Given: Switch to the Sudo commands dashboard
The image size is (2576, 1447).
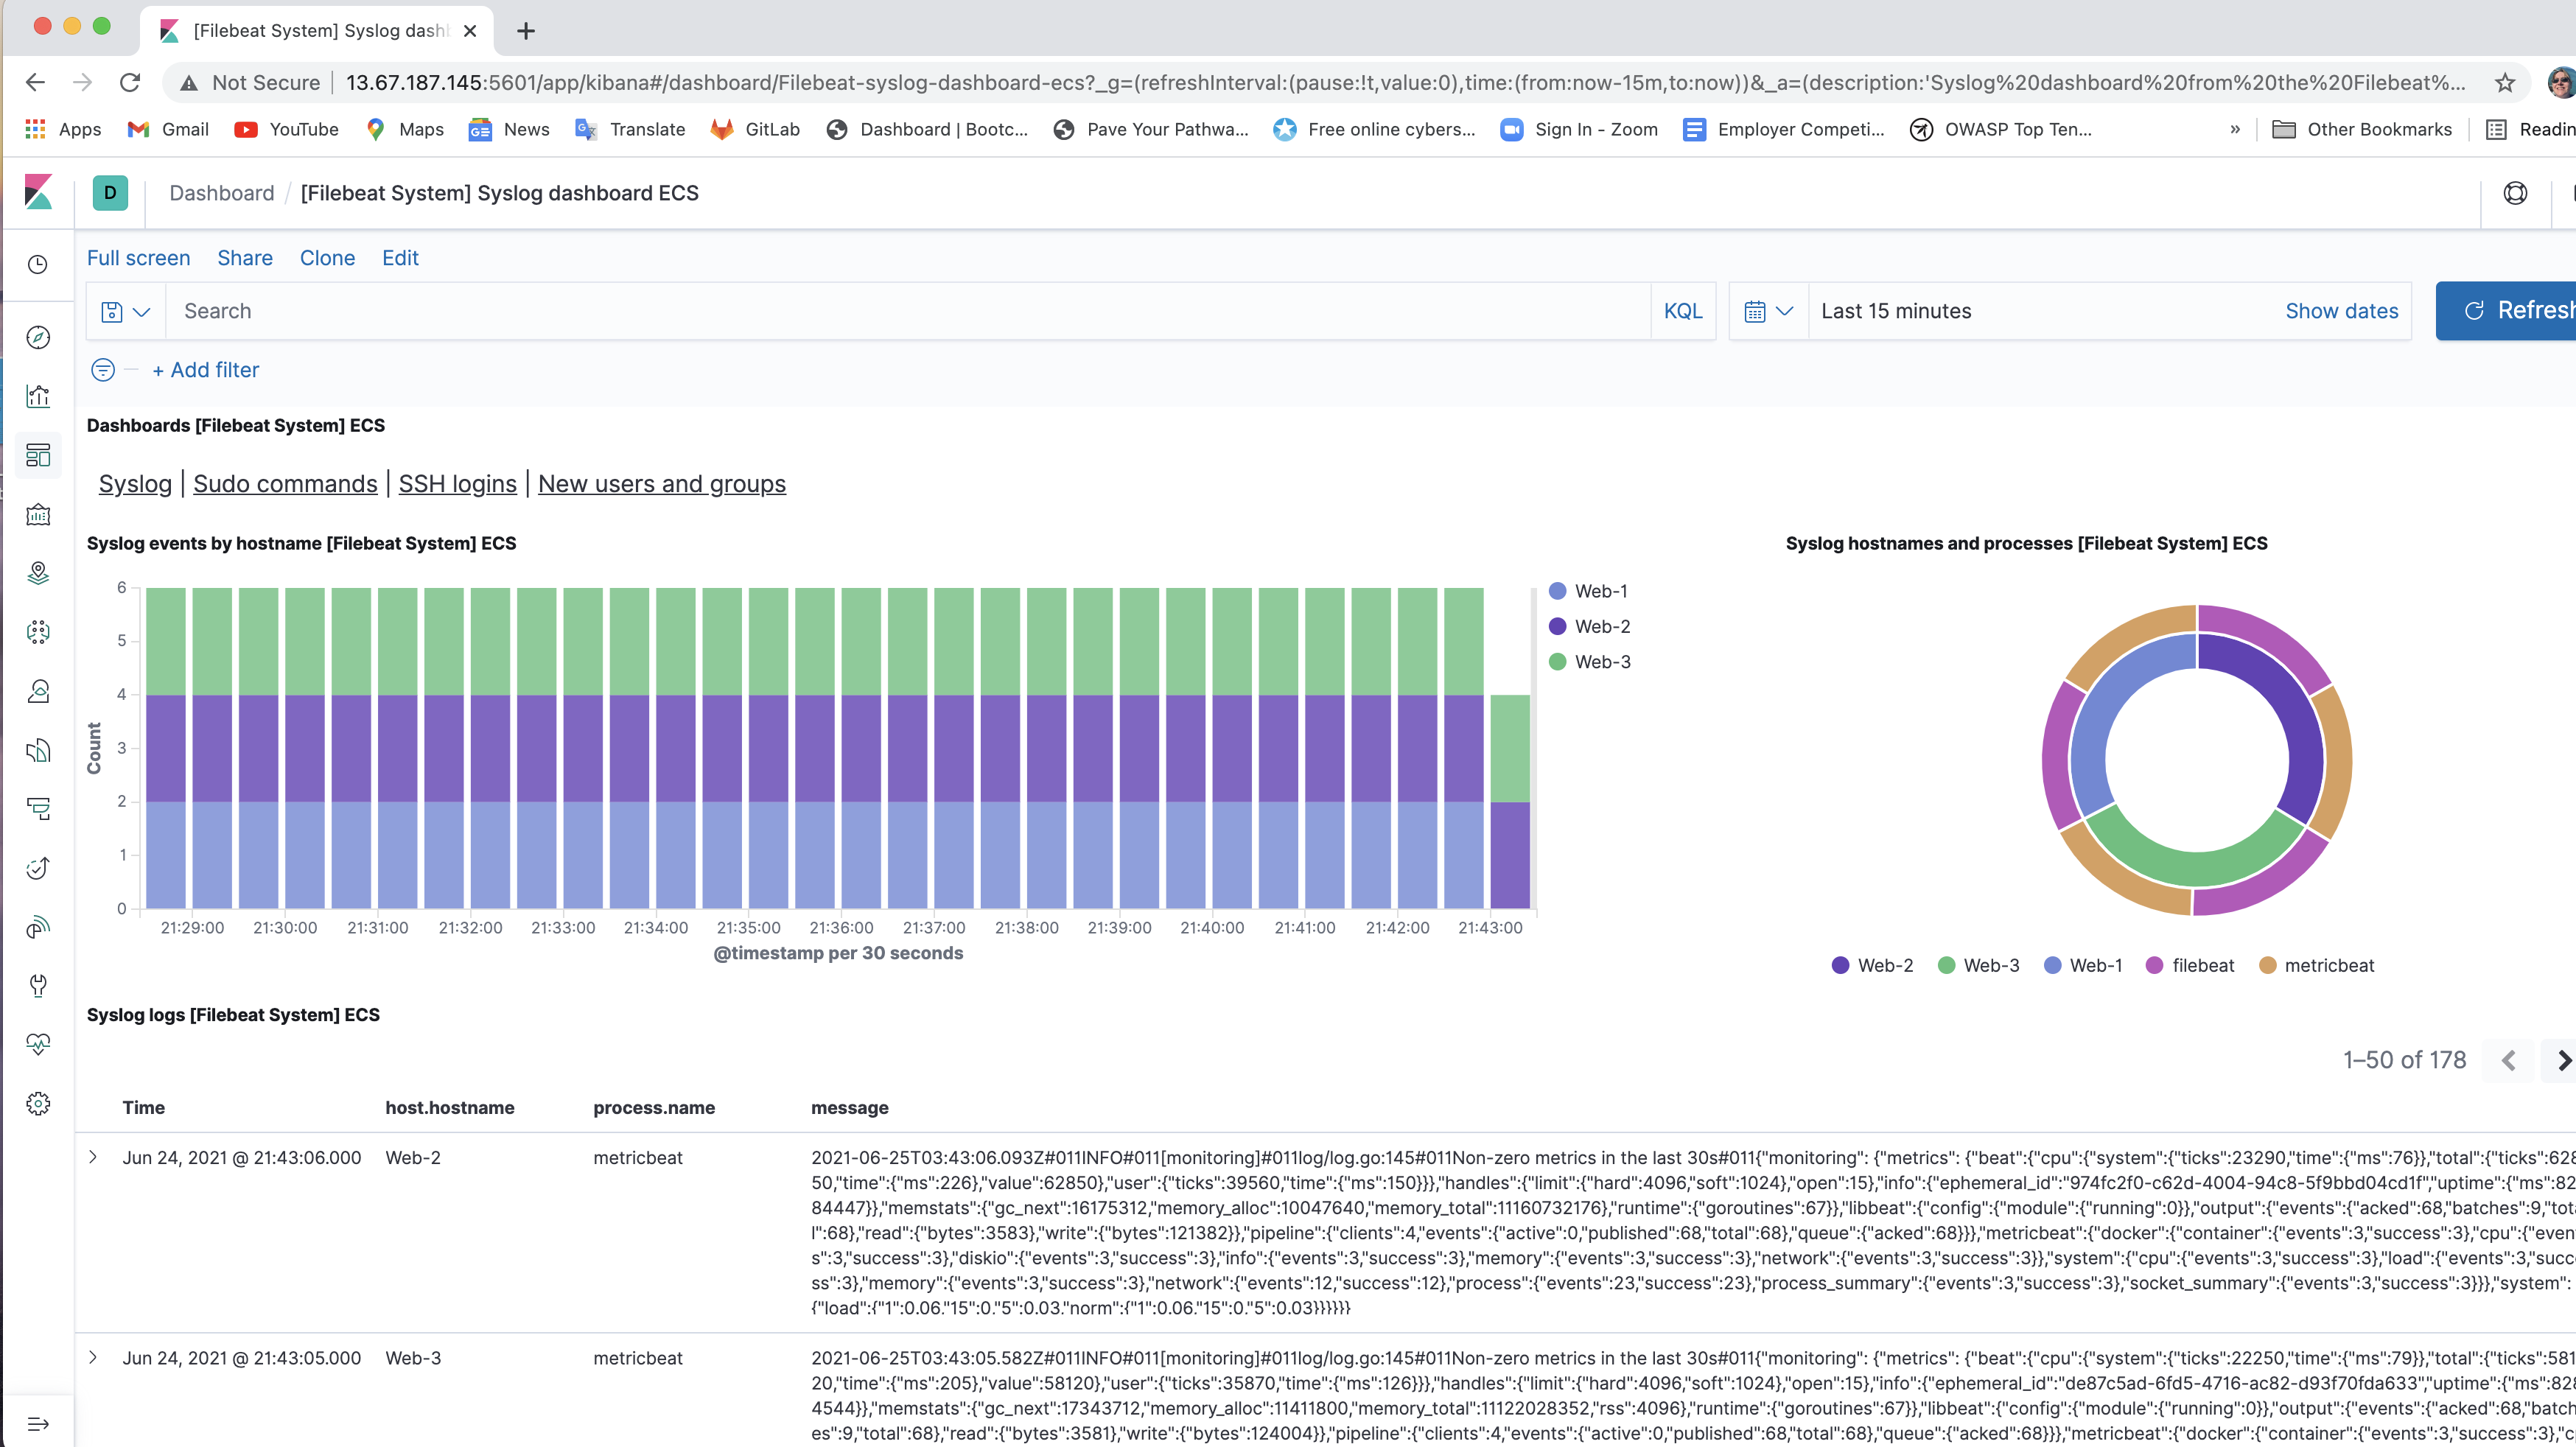Looking at the screenshot, I should coord(284,483).
